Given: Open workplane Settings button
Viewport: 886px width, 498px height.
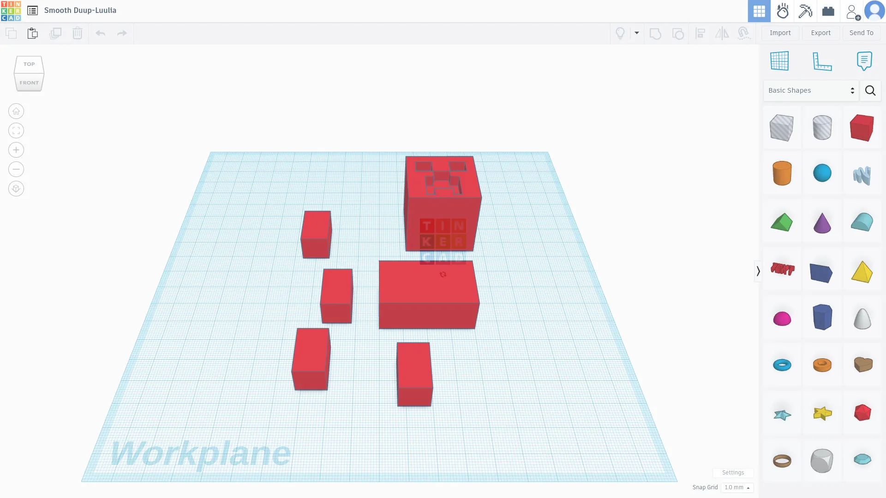Looking at the screenshot, I should tap(733, 473).
